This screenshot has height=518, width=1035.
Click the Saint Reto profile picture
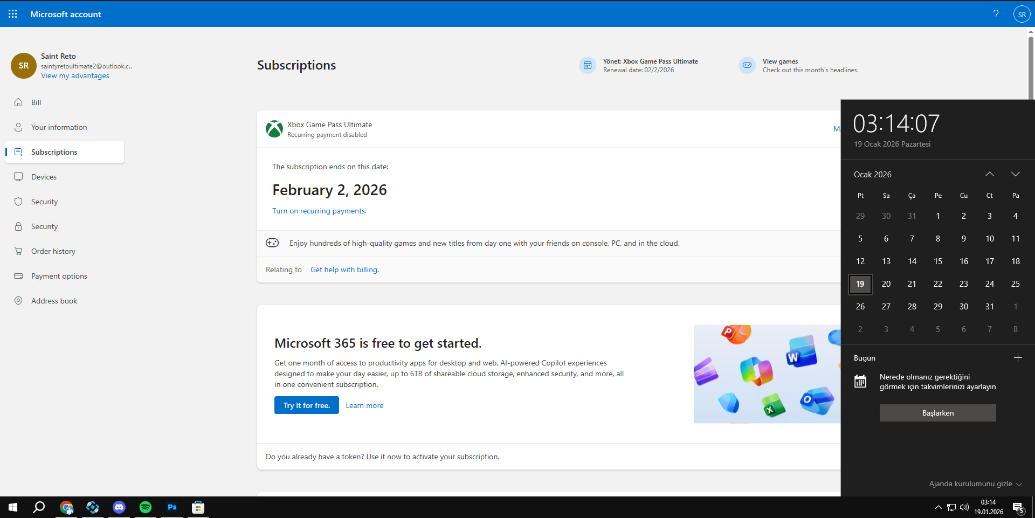point(24,66)
